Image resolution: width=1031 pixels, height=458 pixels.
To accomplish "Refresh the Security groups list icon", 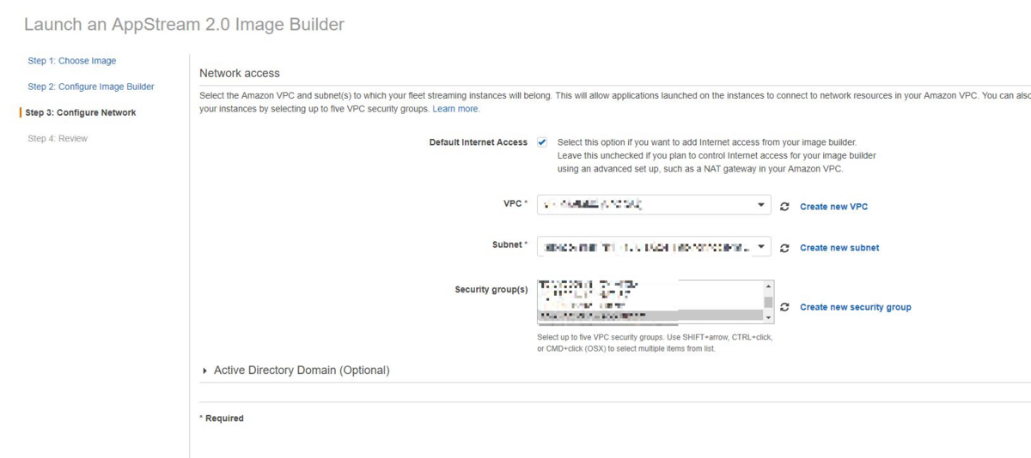I will (x=784, y=307).
